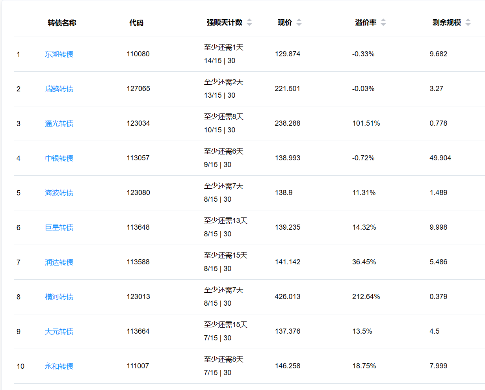Select the premium rate 101.51% cell
This screenshot has height=390, width=485.
click(x=366, y=123)
